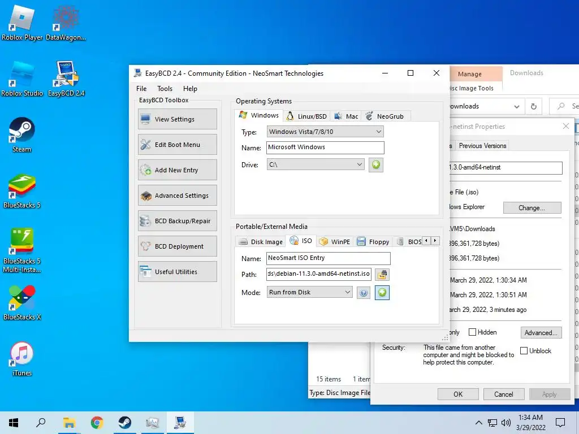Open View Settings in EasyBCD Toolbox
This screenshot has width=579, height=434.
click(177, 119)
